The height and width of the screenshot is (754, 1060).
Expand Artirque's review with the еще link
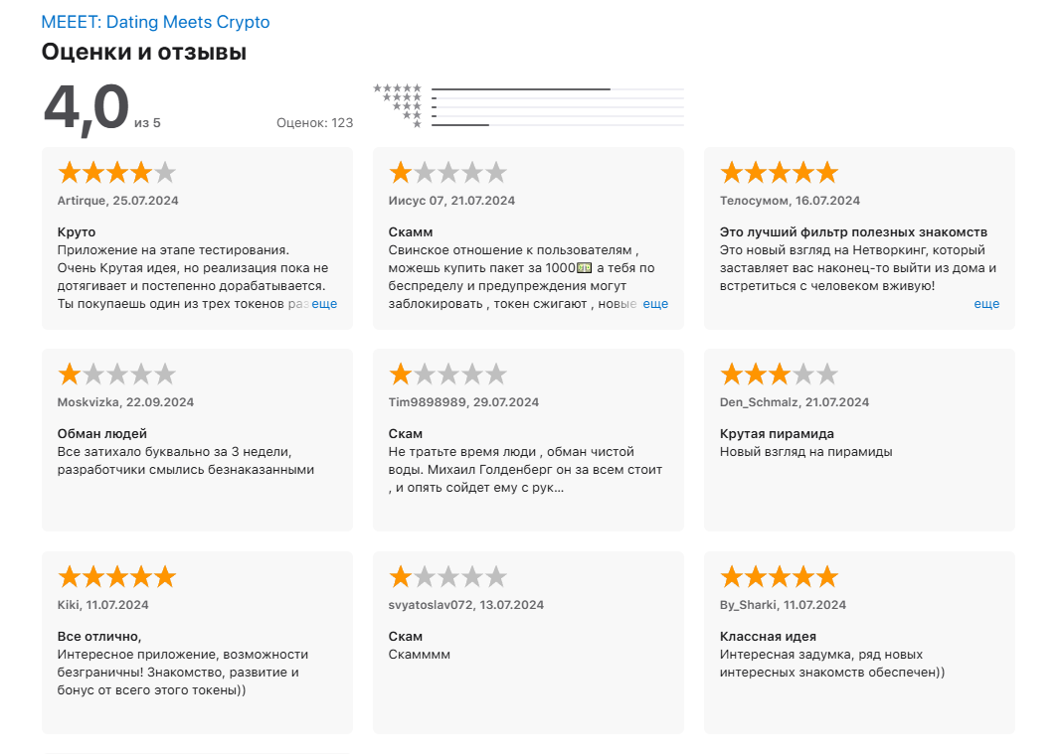[x=324, y=304]
